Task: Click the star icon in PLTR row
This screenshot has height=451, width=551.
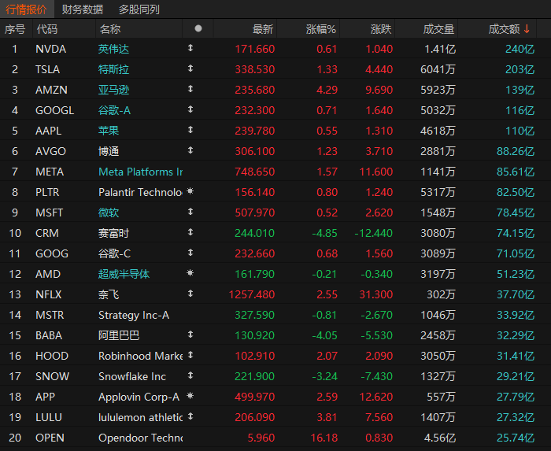Action: click(x=190, y=191)
